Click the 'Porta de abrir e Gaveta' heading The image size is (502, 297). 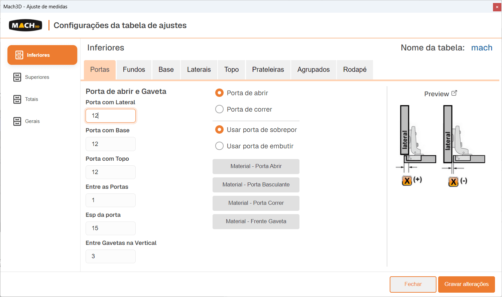(126, 92)
